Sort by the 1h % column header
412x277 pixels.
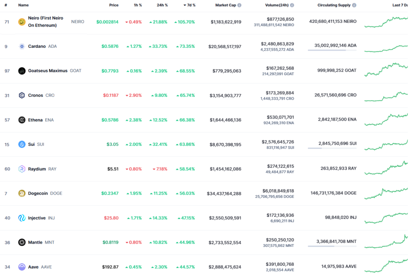point(138,5)
